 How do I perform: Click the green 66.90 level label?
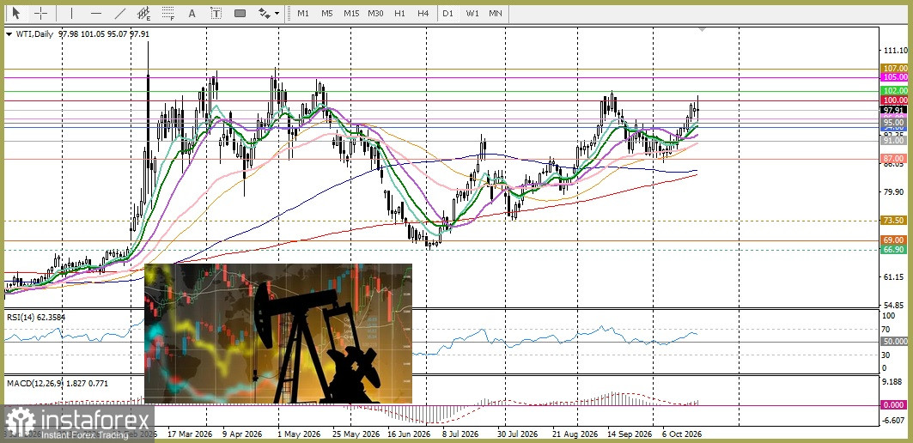(x=894, y=249)
